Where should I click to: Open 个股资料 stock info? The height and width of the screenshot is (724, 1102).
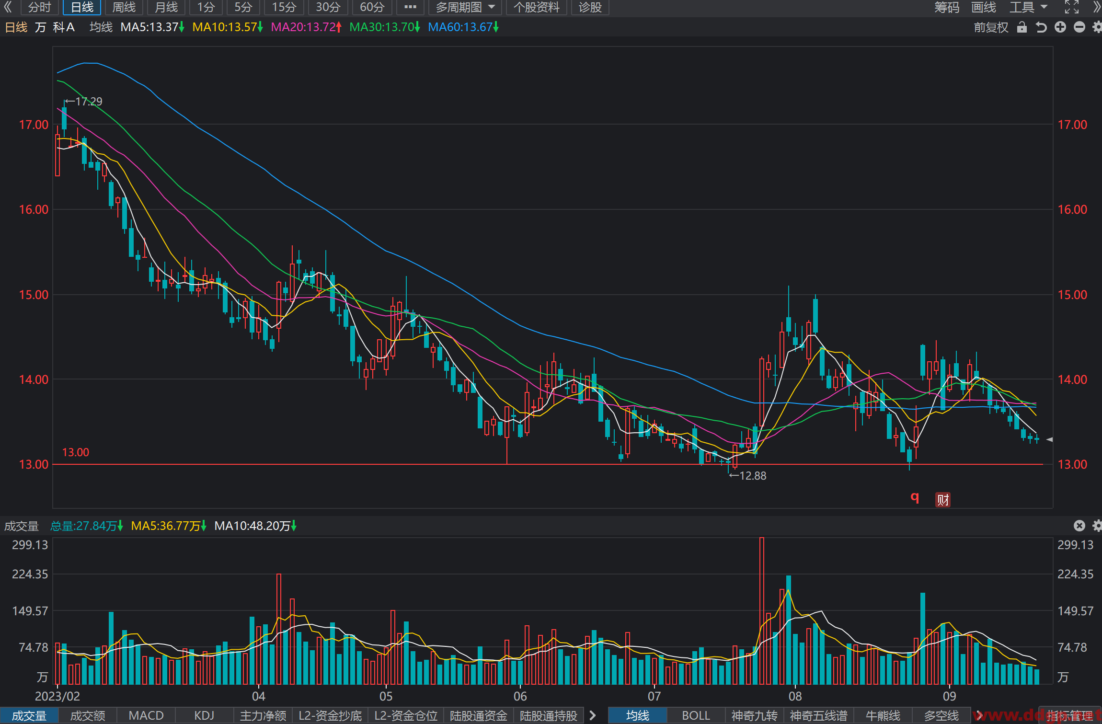tap(537, 7)
